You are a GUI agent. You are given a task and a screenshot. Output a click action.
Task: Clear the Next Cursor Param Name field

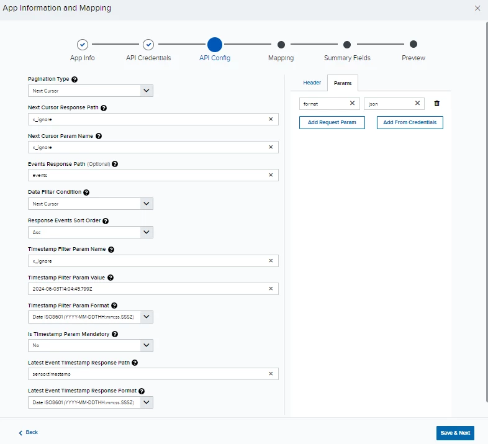point(271,147)
